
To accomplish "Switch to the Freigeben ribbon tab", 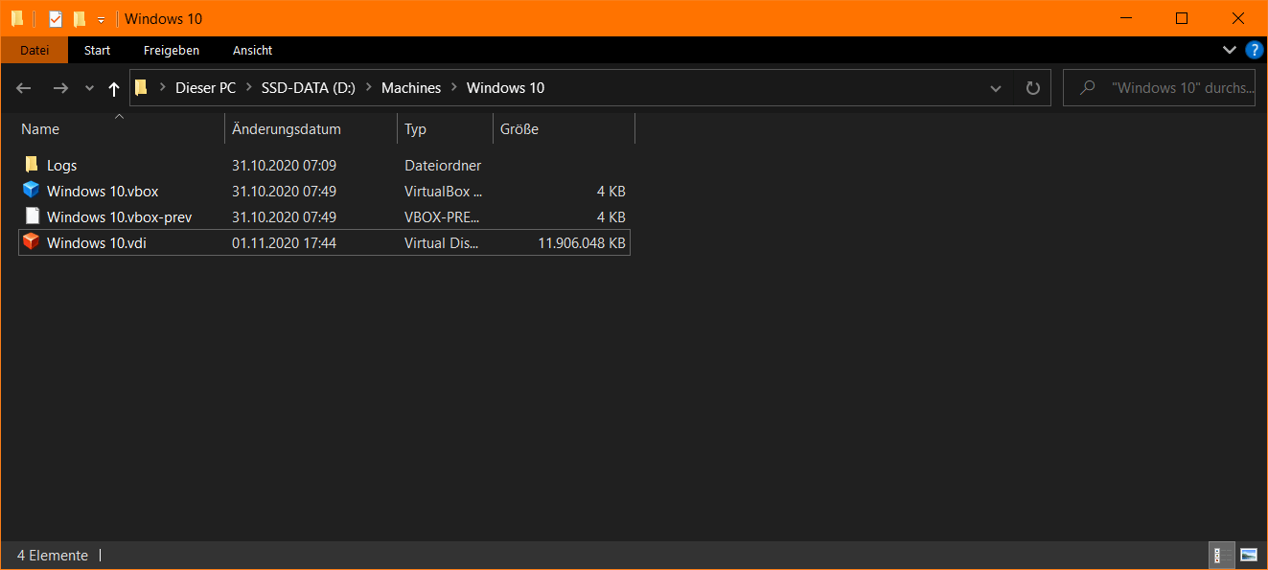I will [172, 50].
